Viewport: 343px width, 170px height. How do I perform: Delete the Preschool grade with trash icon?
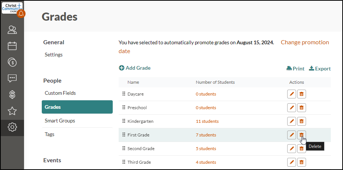(302, 108)
